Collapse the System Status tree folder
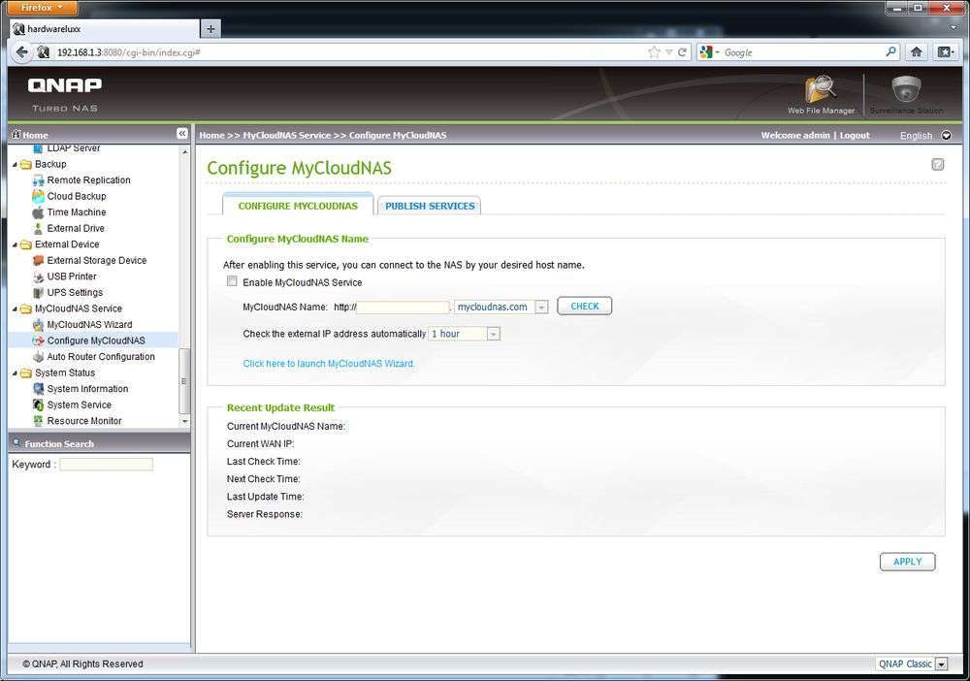This screenshot has height=681, width=970. pos(15,373)
